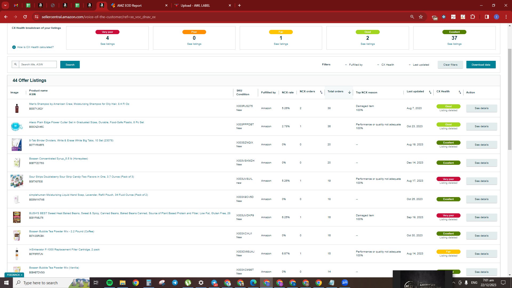Viewport: 512px width, 288px height.
Task: See listings under Excellent
Action: [454, 44]
